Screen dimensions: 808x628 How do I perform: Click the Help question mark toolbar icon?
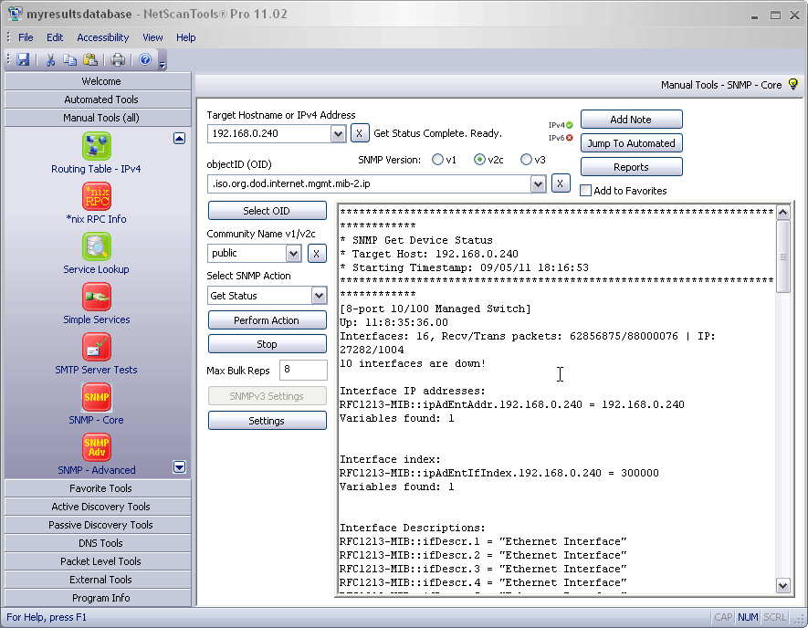pyautogui.click(x=145, y=59)
